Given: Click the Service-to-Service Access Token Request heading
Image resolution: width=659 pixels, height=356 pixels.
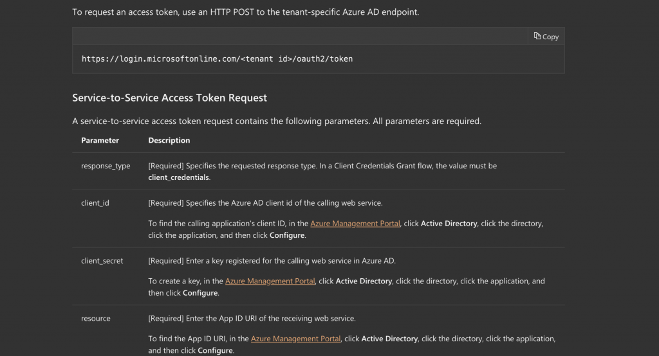Looking at the screenshot, I should click(x=169, y=98).
